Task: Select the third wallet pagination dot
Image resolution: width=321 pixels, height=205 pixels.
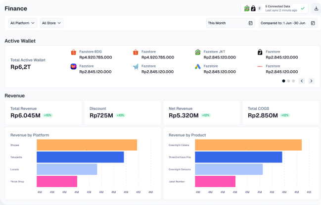Action: [293, 81]
